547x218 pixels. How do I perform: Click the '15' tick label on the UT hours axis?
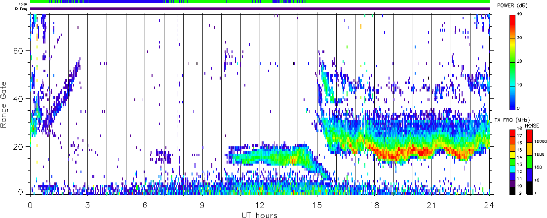[x=317, y=206]
